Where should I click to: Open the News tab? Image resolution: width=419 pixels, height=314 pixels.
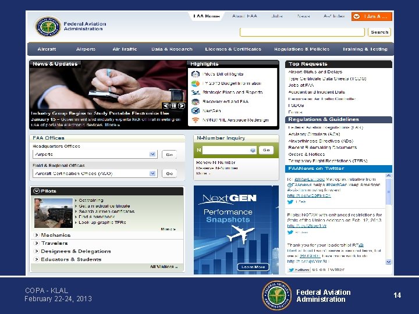[x=304, y=16]
